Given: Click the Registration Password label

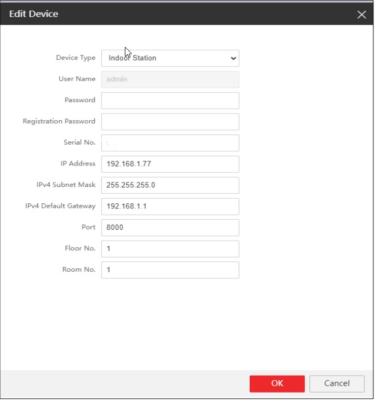Looking at the screenshot, I should [59, 121].
